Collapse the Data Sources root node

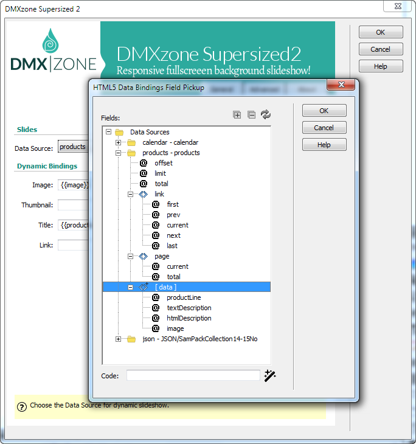[108, 131]
